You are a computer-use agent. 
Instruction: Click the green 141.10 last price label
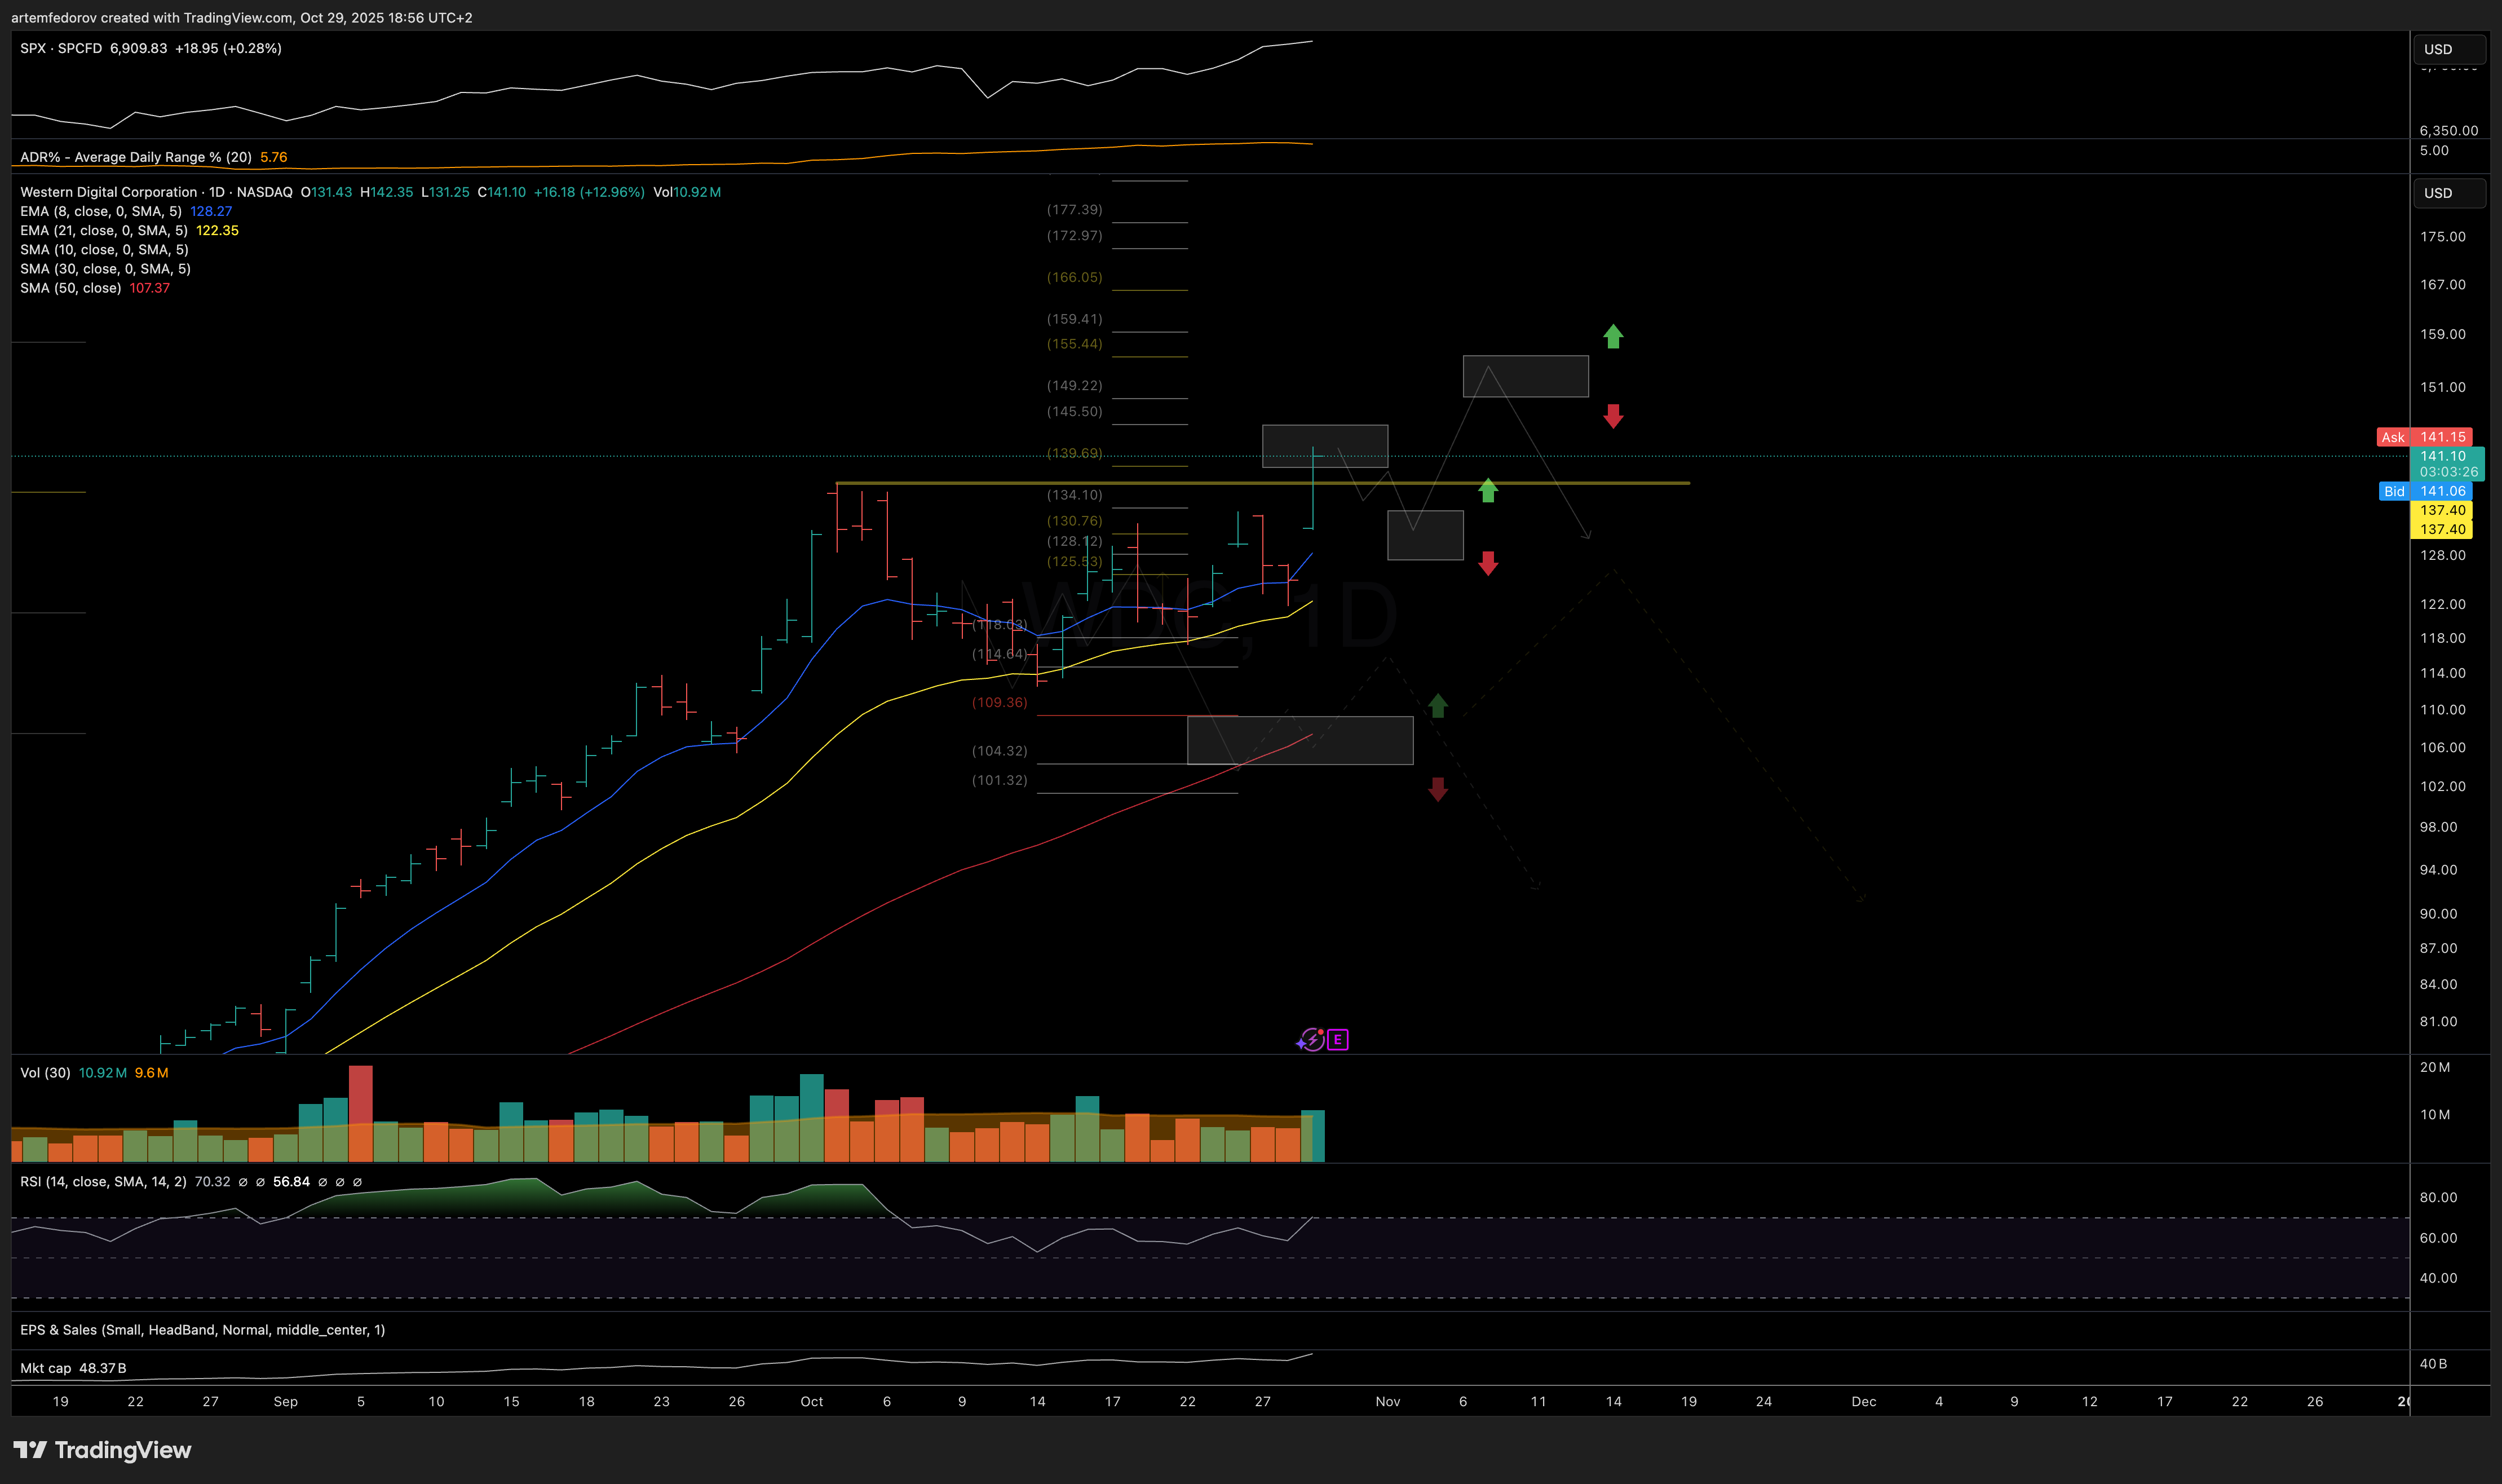tap(2442, 456)
